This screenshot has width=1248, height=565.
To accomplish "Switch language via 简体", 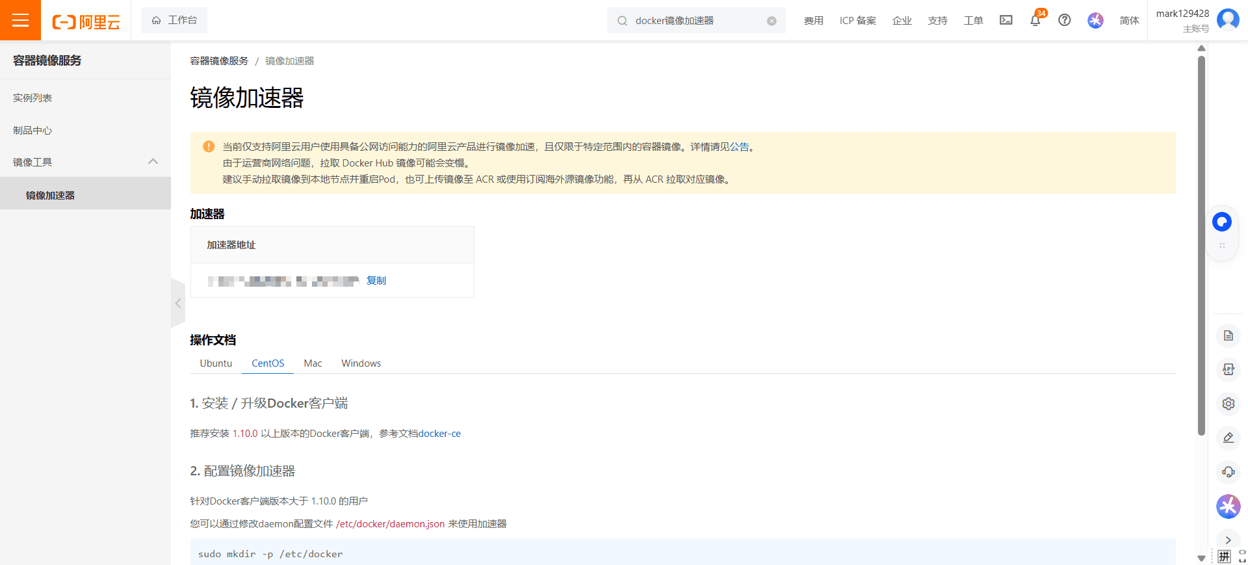I will pos(1129,21).
